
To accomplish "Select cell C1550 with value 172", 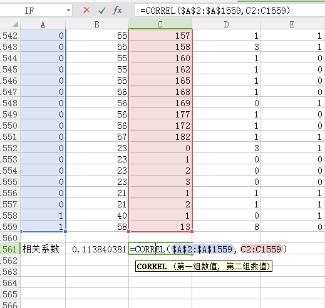I will pos(160,126).
